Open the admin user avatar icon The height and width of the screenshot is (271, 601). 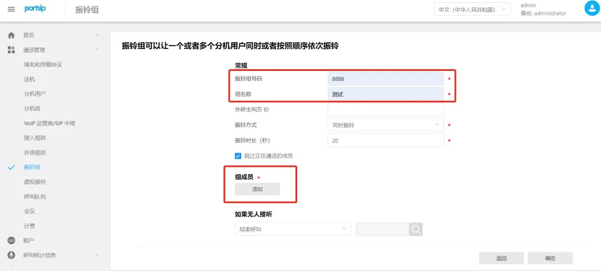(592, 8)
